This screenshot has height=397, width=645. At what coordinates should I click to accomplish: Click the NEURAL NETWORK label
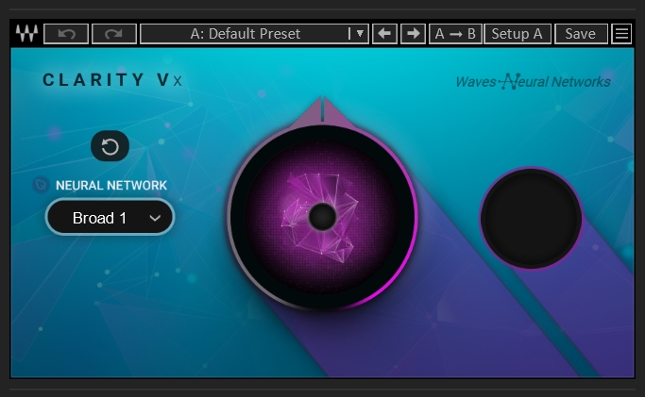111,185
